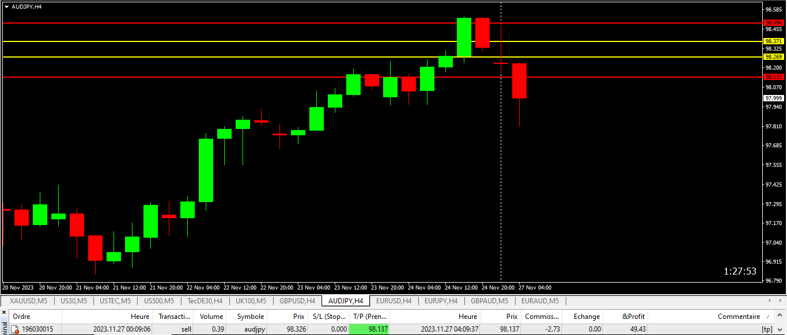Switch to the EURJPY,H4 chart tab

(441, 300)
